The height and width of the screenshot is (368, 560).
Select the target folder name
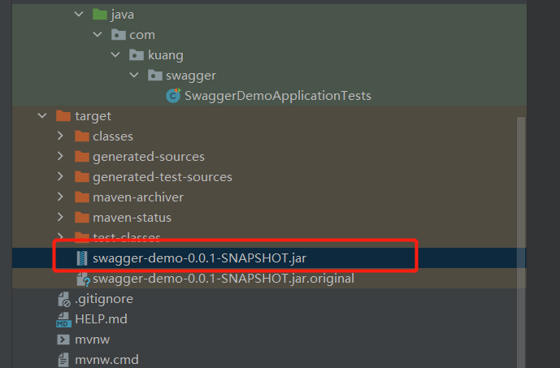coord(93,116)
